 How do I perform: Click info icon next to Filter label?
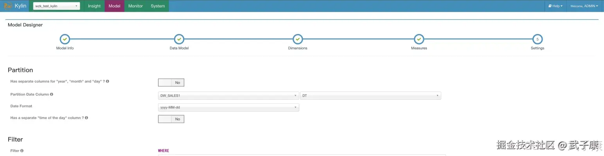pyautogui.click(x=22, y=151)
